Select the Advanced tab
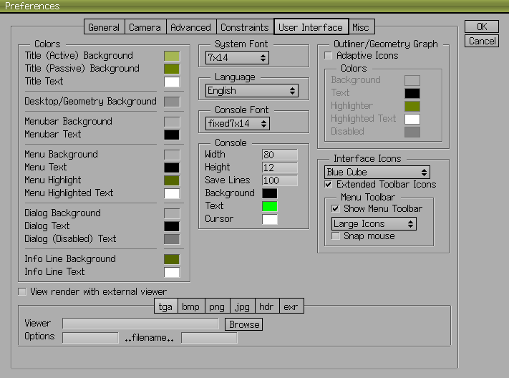The height and width of the screenshot is (378, 509). (x=191, y=27)
